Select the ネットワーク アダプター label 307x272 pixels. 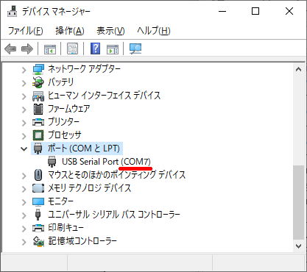(x=84, y=69)
